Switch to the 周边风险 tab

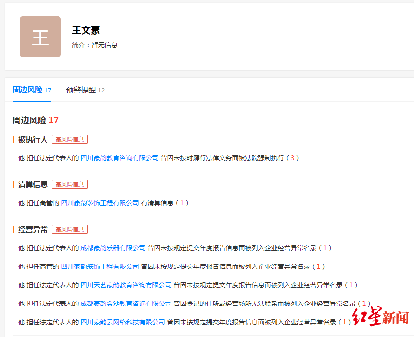tap(32, 90)
